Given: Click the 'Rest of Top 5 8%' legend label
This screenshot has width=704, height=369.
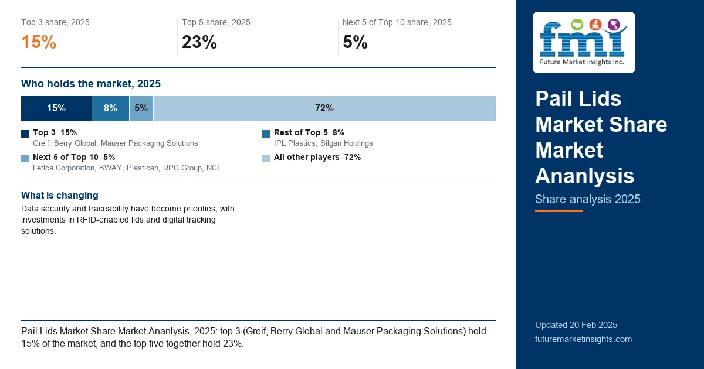Looking at the screenshot, I should (309, 133).
